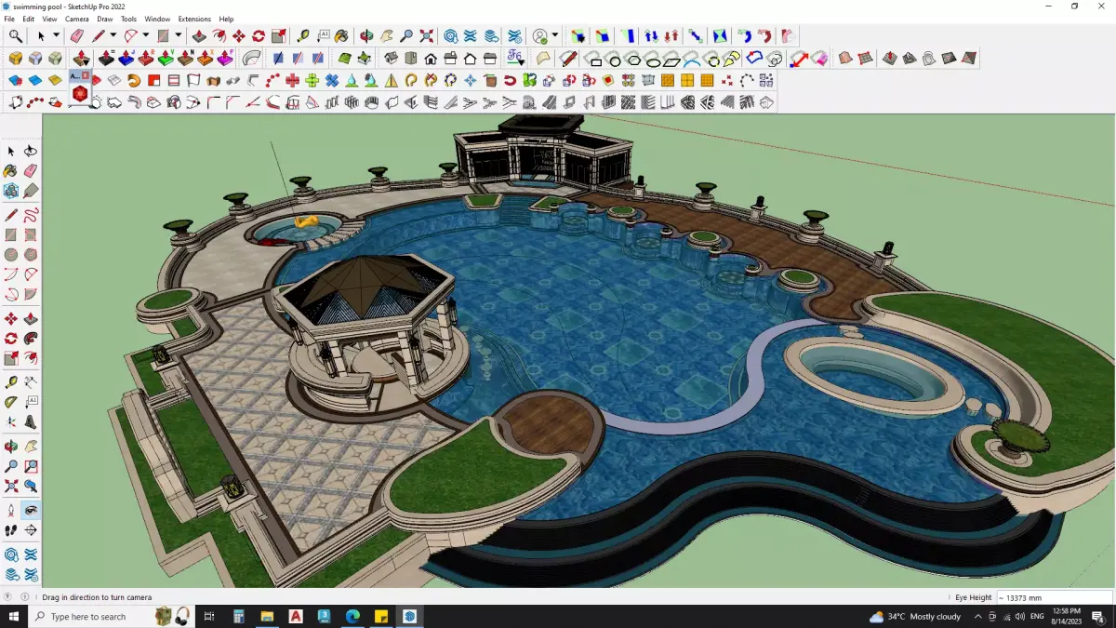This screenshot has height=628, width=1116.
Task: Expand the Select tool dropdown arrow
Action: tap(56, 36)
